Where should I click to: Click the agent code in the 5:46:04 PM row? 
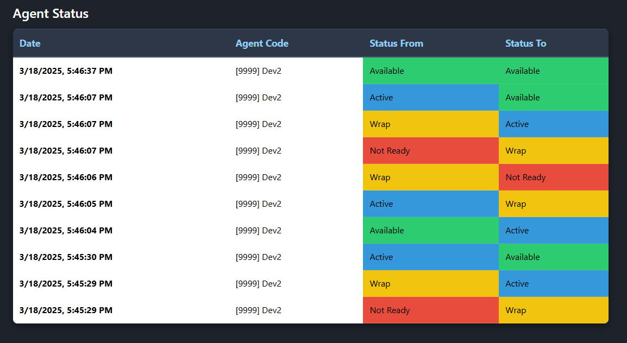(258, 231)
